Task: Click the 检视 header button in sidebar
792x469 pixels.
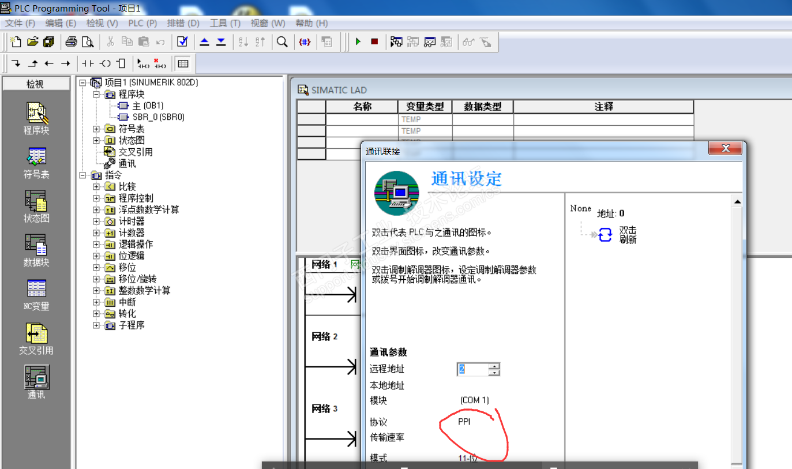Action: 36,84
